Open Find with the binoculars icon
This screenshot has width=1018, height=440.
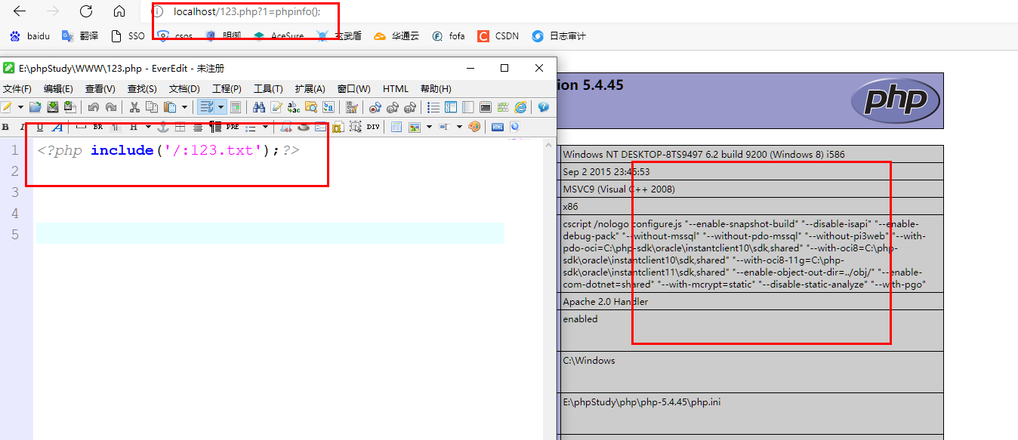pos(259,107)
